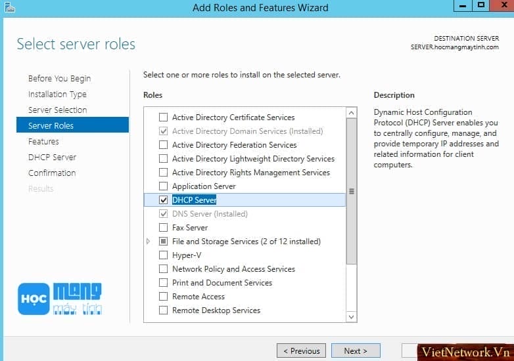The width and height of the screenshot is (514, 361).
Task: Minimize the Add Roles and Features Wizard
Action: point(463,6)
